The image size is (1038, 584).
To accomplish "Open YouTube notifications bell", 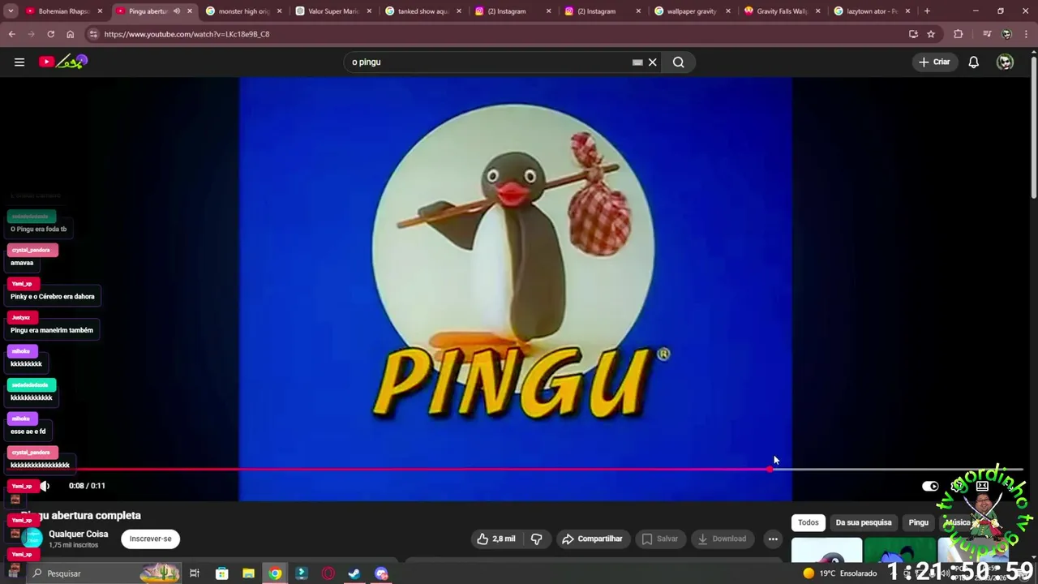I will (973, 62).
